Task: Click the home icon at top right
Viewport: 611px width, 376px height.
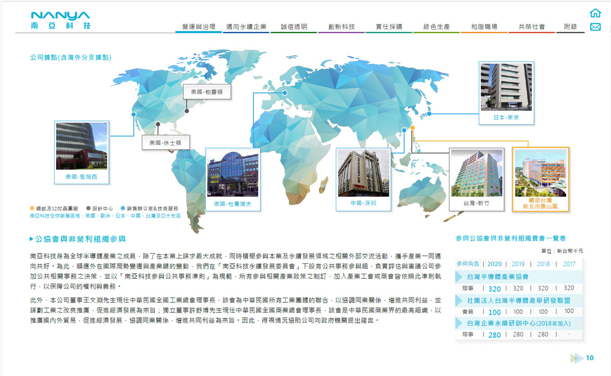Action: [595, 13]
